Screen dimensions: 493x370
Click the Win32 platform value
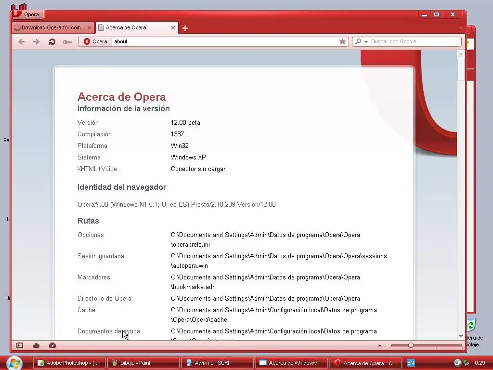(x=180, y=145)
